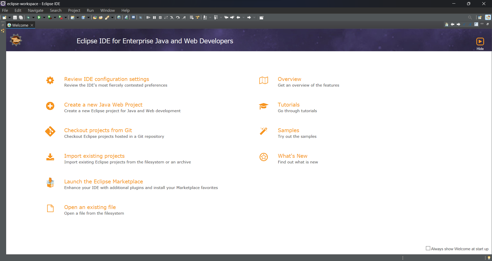
Task: Click the Resume debug icon
Action: pyautogui.click(x=148, y=17)
